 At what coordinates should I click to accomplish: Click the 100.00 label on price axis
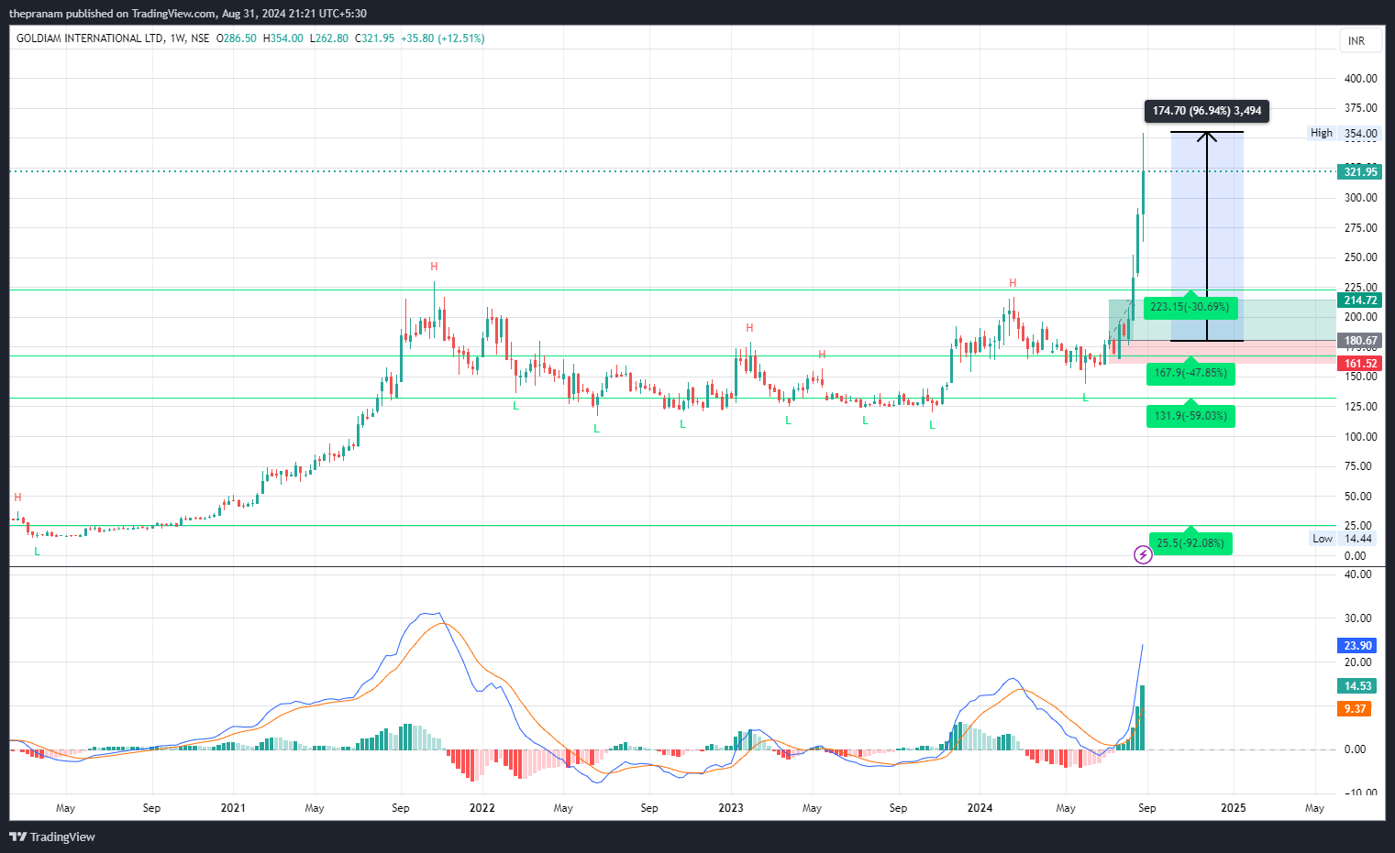point(1360,437)
